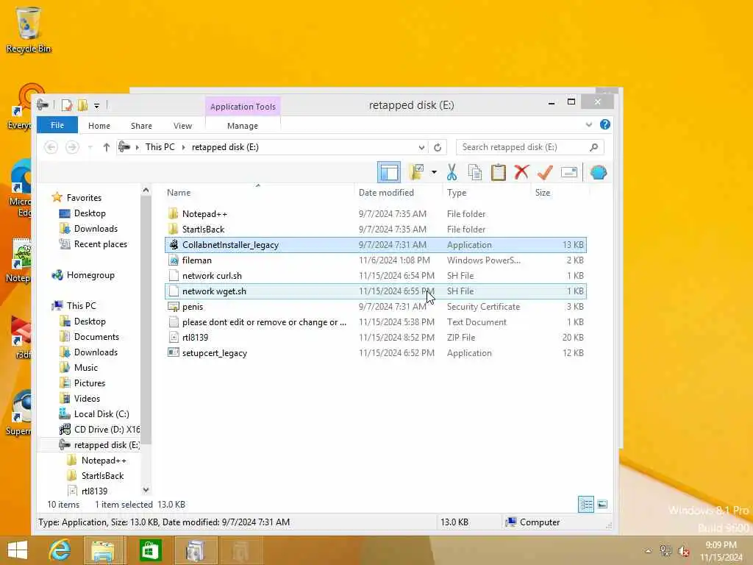
Task: Click the search magnifier icon
Action: (593, 147)
